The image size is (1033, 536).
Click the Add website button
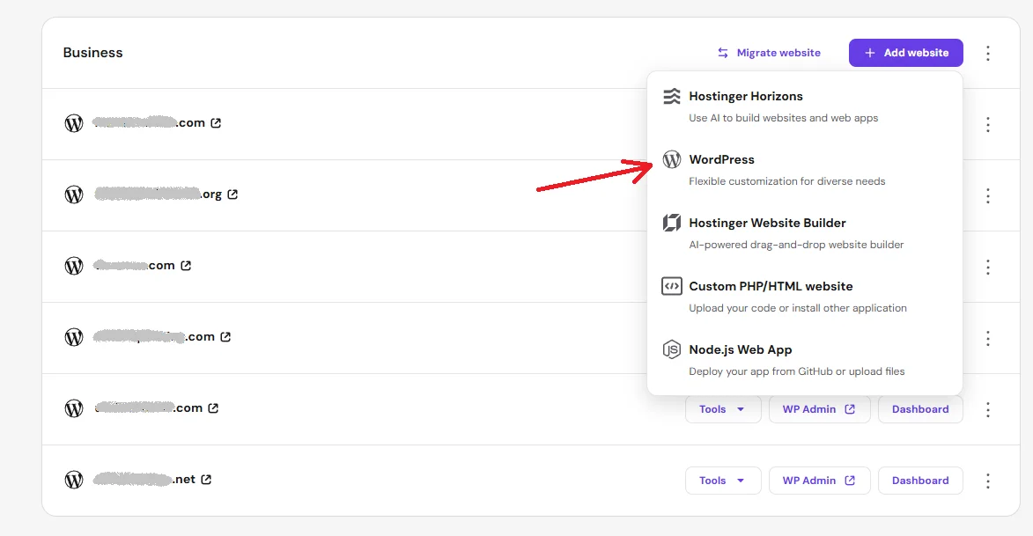coord(905,53)
